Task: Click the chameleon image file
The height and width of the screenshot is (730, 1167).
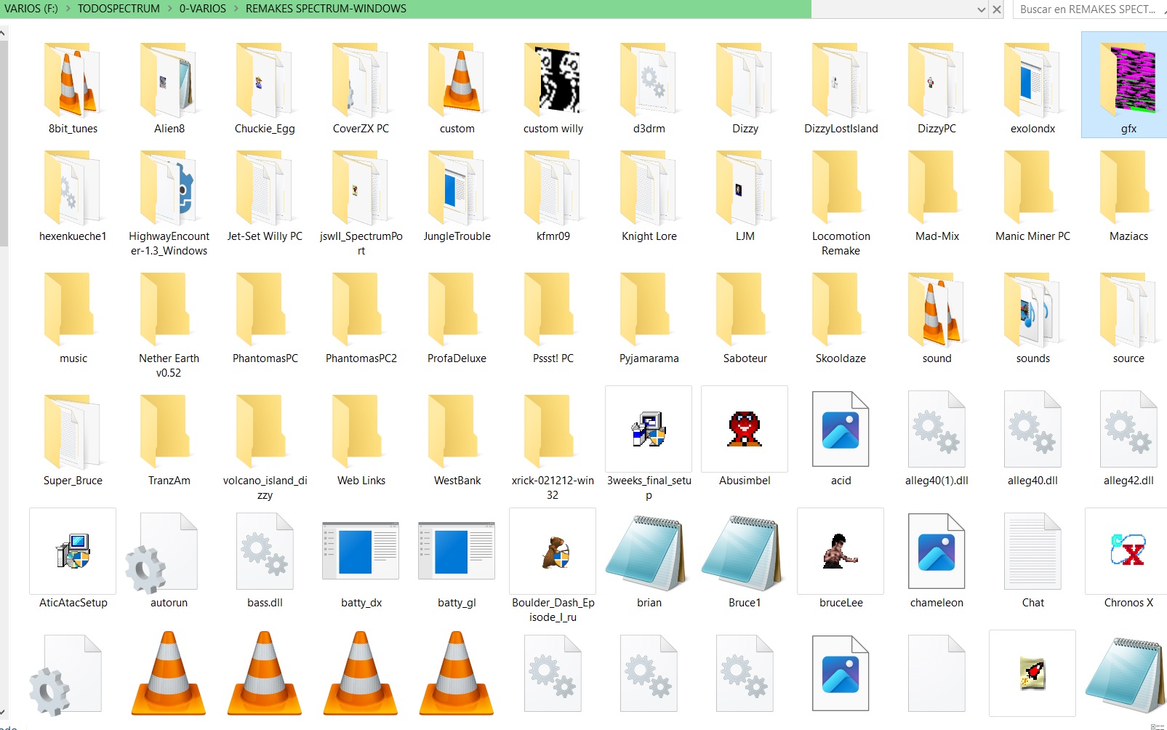Action: click(x=936, y=551)
